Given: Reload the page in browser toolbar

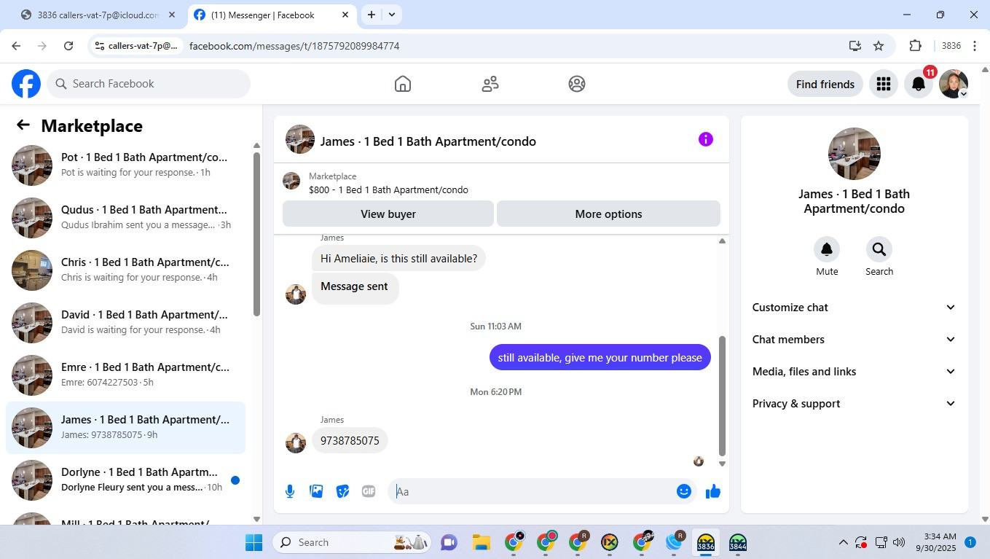Looking at the screenshot, I should [x=68, y=46].
